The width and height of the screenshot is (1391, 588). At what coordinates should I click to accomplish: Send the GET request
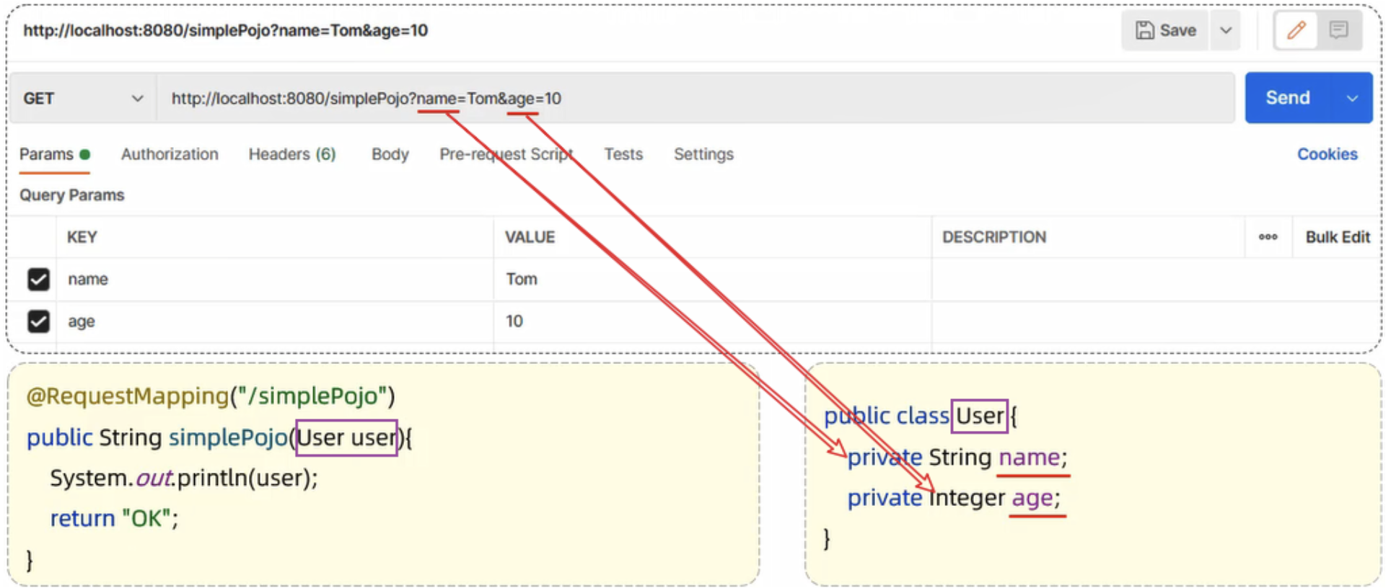coord(1289,98)
